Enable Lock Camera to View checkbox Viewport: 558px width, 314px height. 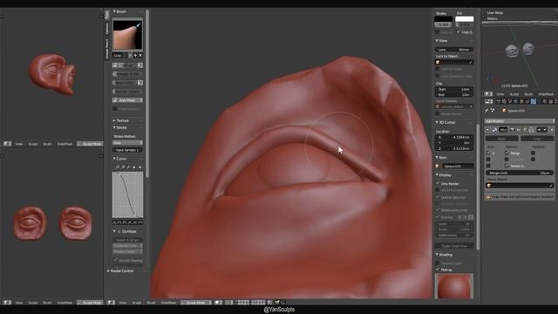pos(438,76)
